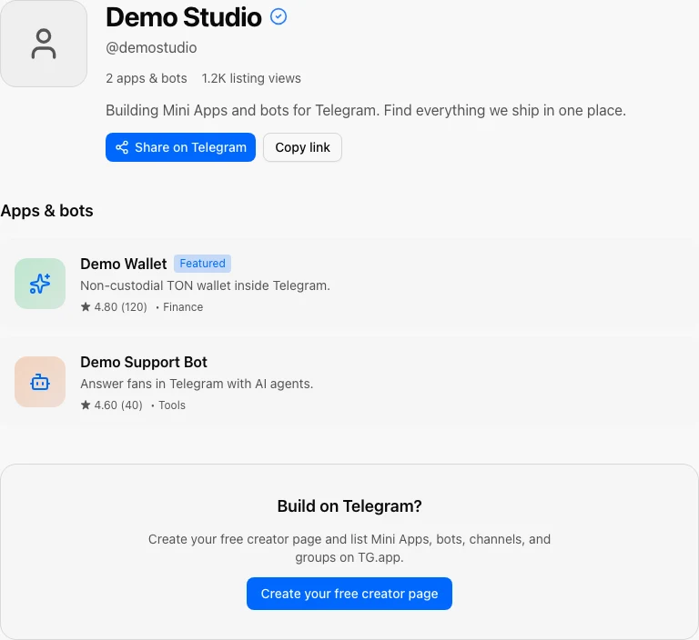Viewport: 699px width, 640px height.
Task: Click the Demo Studio page heading
Action: tap(184, 17)
